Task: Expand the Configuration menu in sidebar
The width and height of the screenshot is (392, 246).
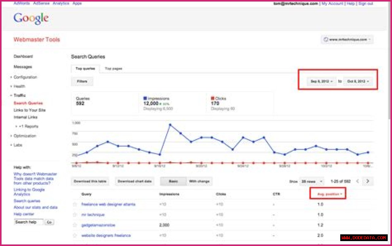Action: point(25,77)
